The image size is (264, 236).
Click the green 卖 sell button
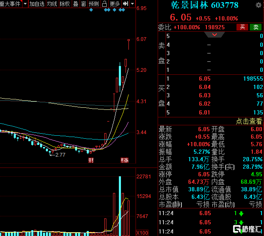pos(256,27)
